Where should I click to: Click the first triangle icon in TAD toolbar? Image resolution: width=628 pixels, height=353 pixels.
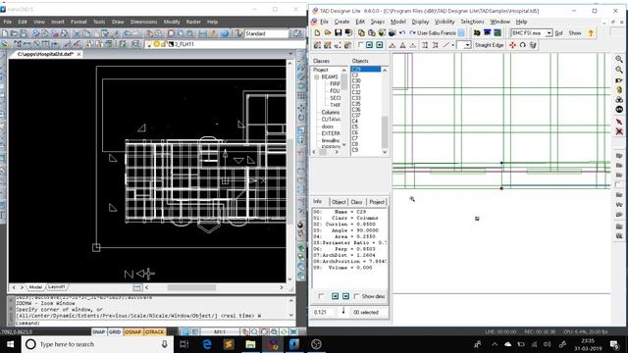point(392,45)
